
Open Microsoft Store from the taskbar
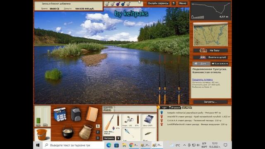pos(116,145)
